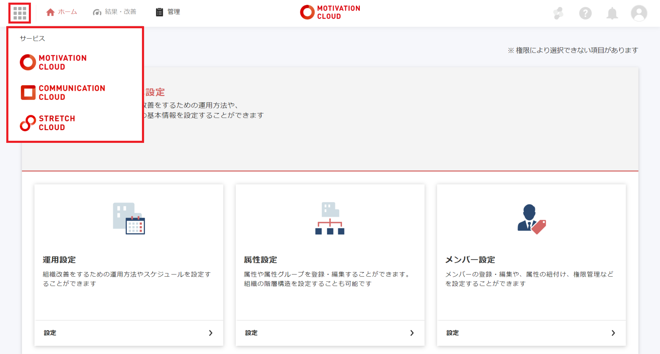Open the user profile avatar
The width and height of the screenshot is (660, 354).
click(x=639, y=13)
